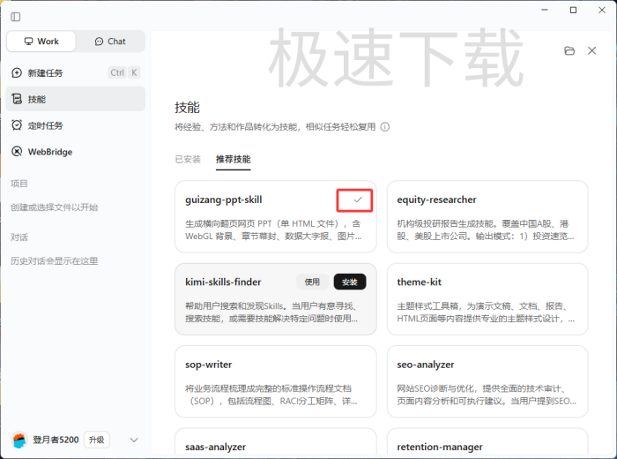This screenshot has width=617, height=459.
Task: Click the 新建任务 plus icon
Action: coord(17,73)
